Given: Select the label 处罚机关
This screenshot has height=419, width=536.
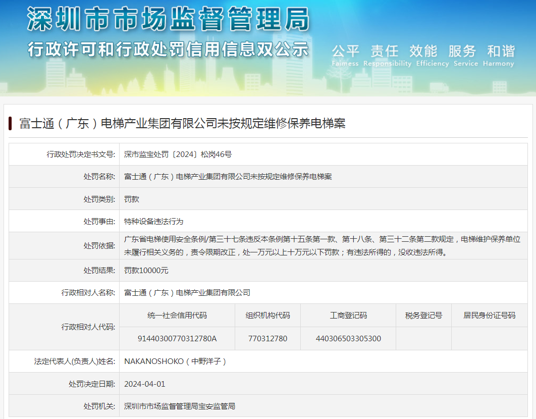Looking at the screenshot, I should [99, 406].
